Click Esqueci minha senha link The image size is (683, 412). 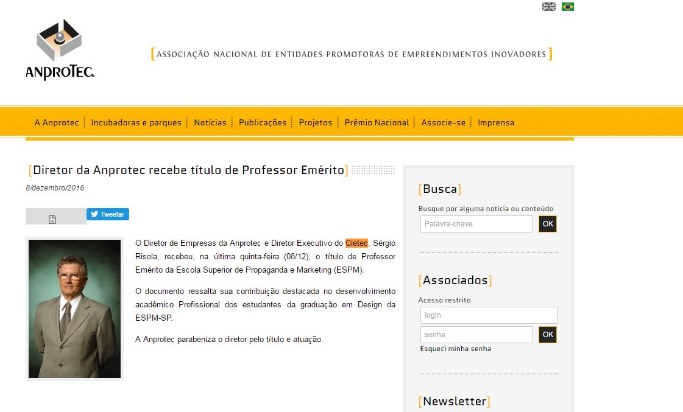coord(456,349)
